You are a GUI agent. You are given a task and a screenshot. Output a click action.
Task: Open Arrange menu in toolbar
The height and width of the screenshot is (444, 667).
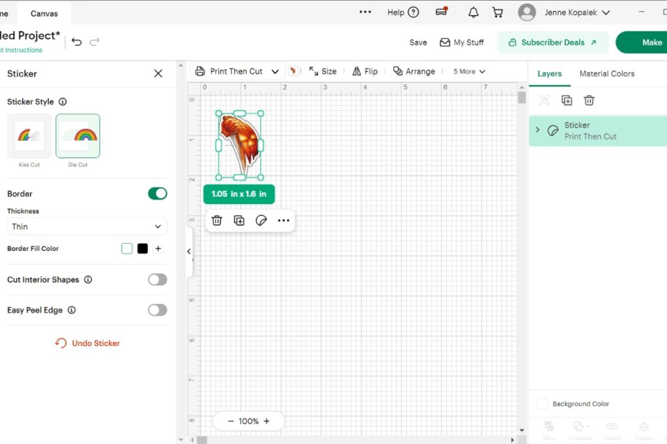click(x=414, y=72)
